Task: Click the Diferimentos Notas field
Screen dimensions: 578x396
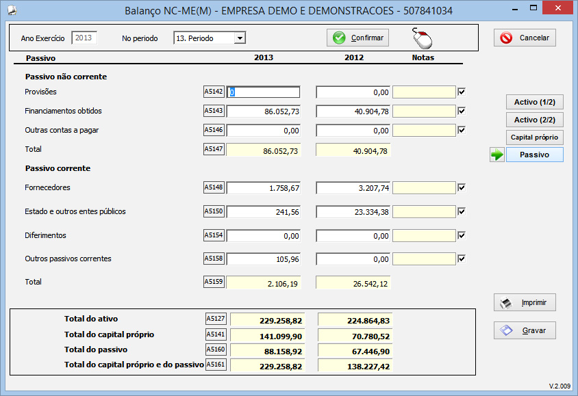Action: (x=424, y=235)
